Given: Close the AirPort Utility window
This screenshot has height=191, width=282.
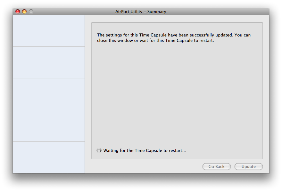Looking at the screenshot, I should 18,12.
